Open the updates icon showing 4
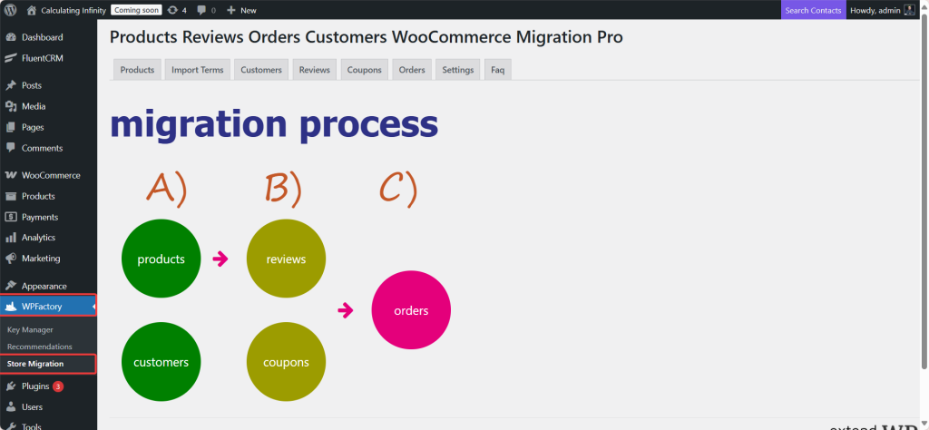 171,10
